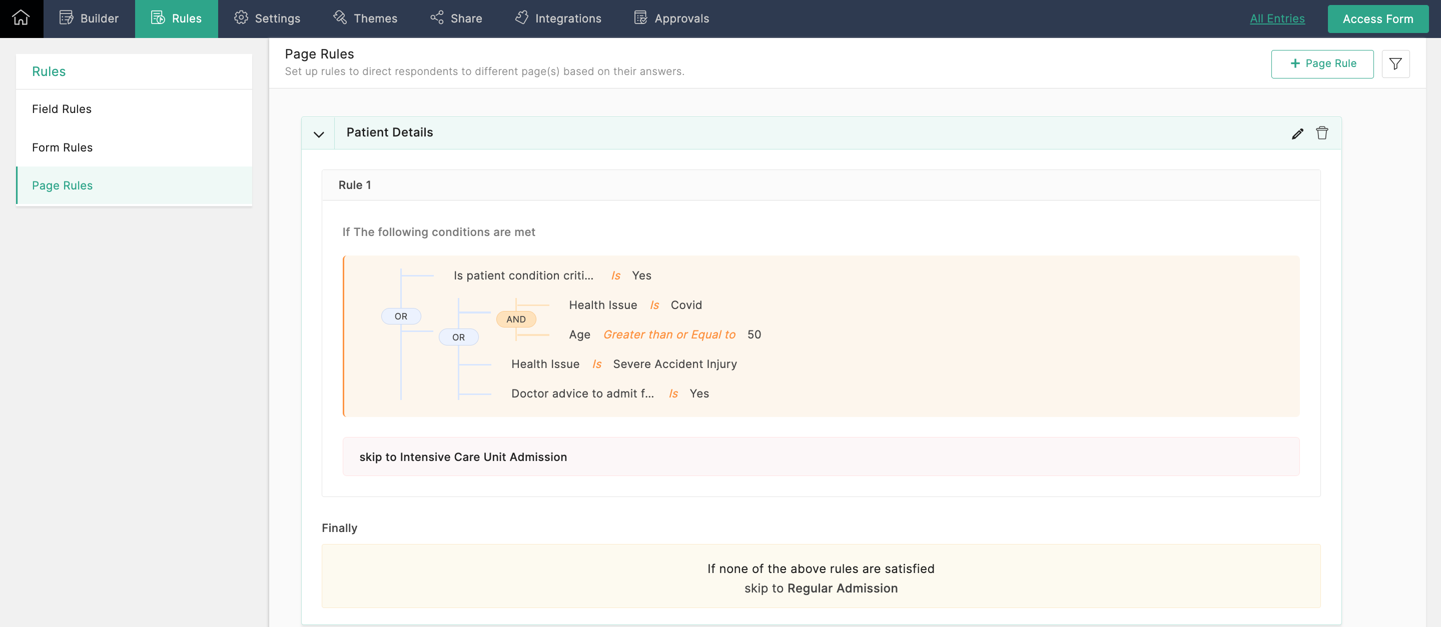
Task: Open the Share options
Action: point(456,18)
